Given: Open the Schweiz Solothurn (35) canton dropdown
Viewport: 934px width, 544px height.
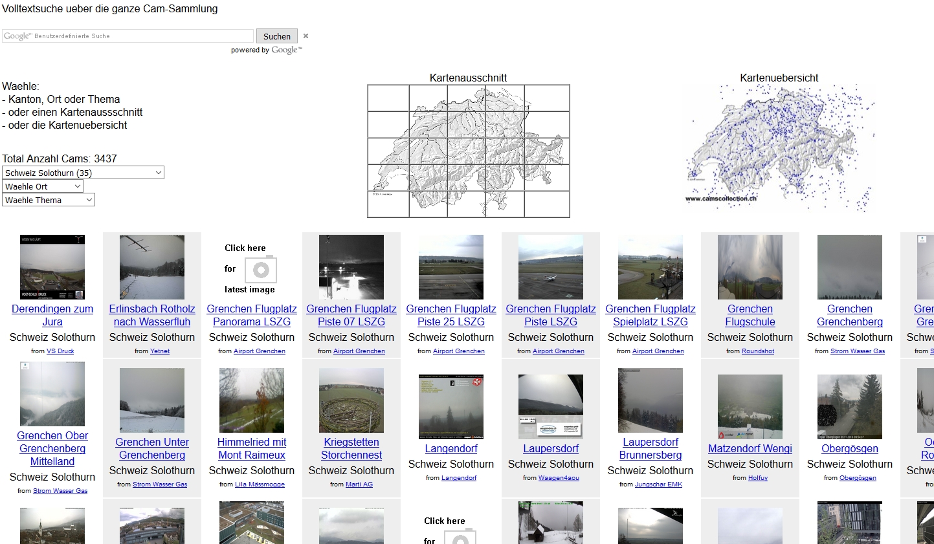Looking at the screenshot, I should point(83,173).
